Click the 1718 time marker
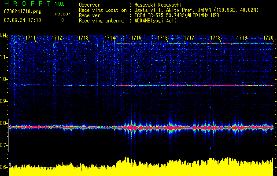 pos(215,38)
